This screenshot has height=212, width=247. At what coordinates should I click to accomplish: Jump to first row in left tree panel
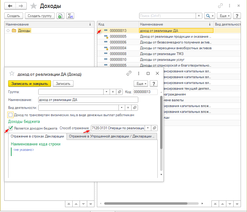pos(69,204)
